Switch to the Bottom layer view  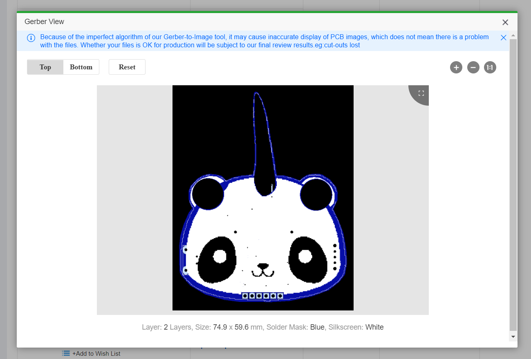81,66
